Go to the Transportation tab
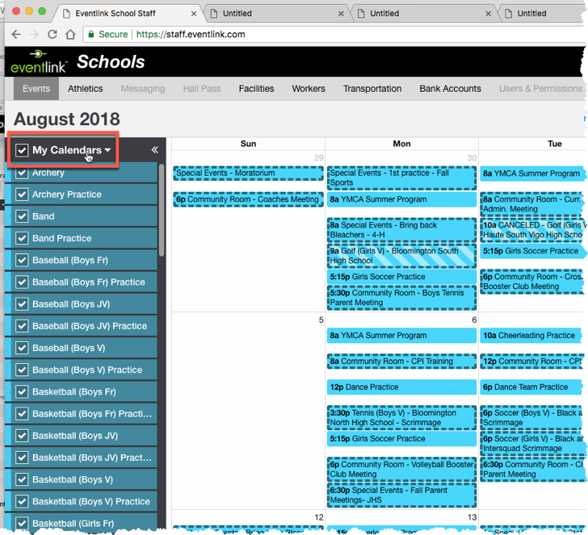 [x=372, y=89]
